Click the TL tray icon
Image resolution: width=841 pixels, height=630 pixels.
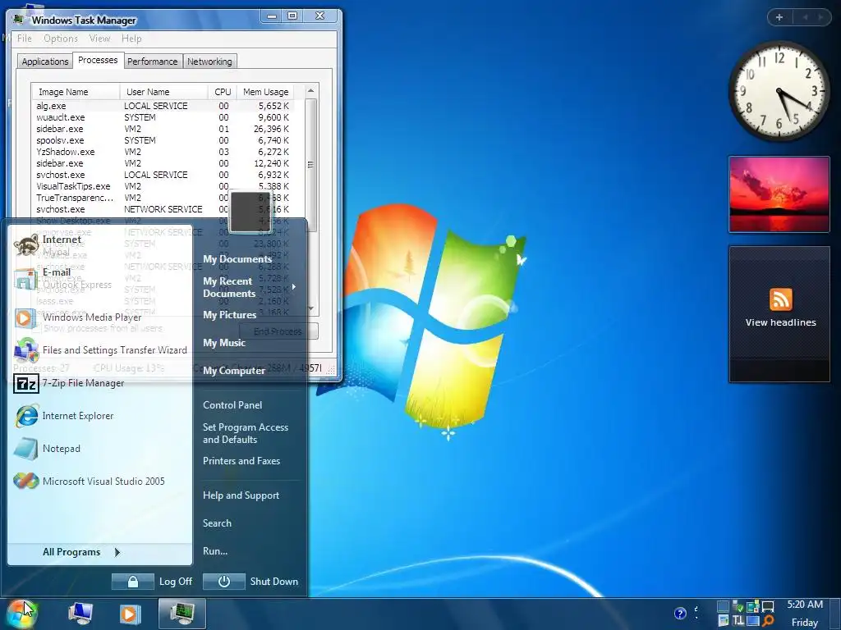(x=738, y=621)
